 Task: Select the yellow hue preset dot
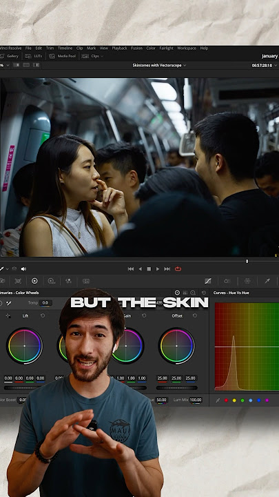[234, 400]
